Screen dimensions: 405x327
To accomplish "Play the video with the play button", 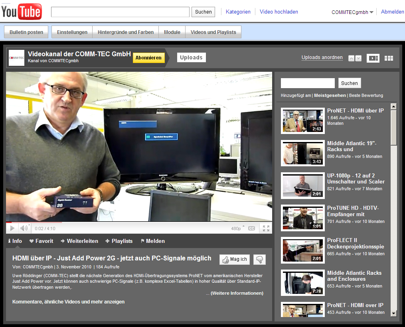I will click(x=12, y=228).
